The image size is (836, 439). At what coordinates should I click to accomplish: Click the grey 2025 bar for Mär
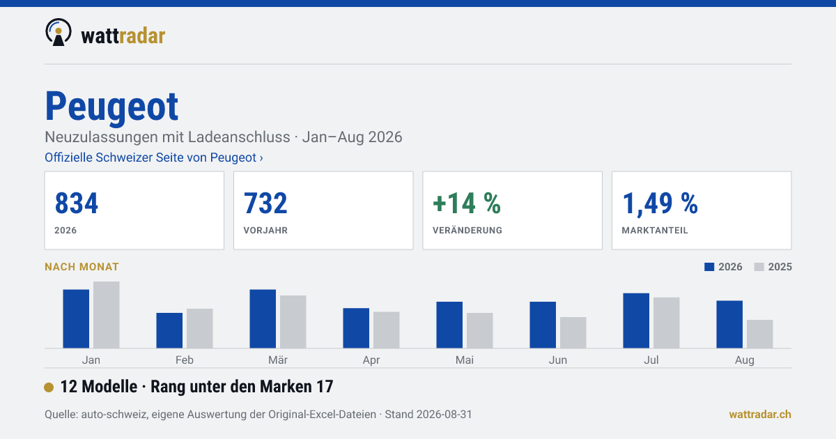coord(293,322)
